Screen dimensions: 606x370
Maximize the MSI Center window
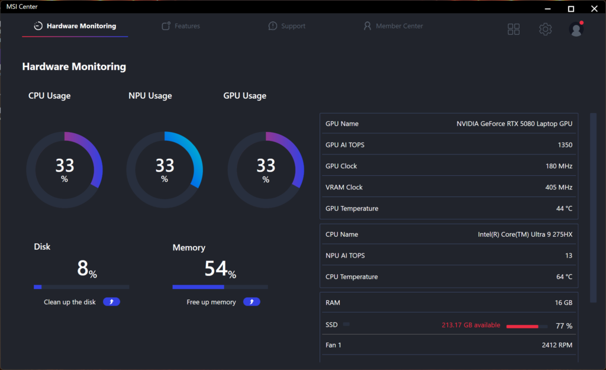tap(571, 8)
